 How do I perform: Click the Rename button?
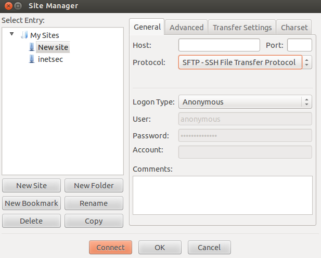[94, 203]
